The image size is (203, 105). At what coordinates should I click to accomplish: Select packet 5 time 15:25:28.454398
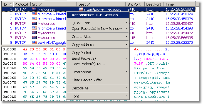coord(179,28)
